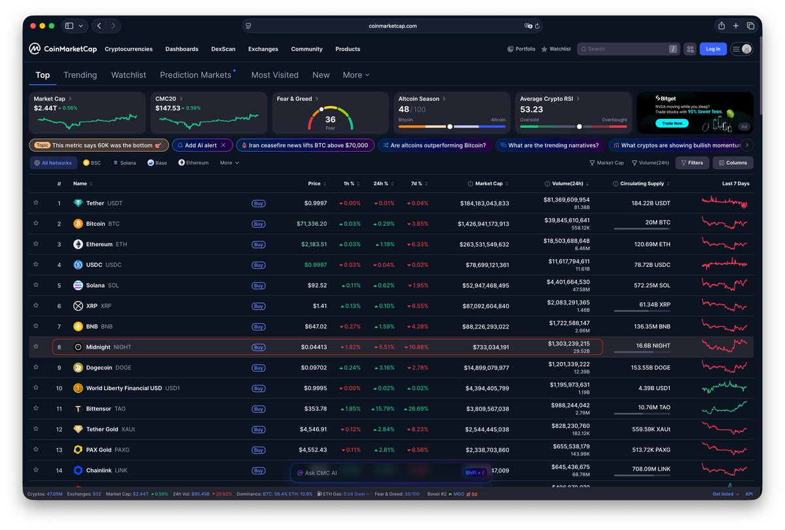Open the Market Cap filter

[607, 163]
